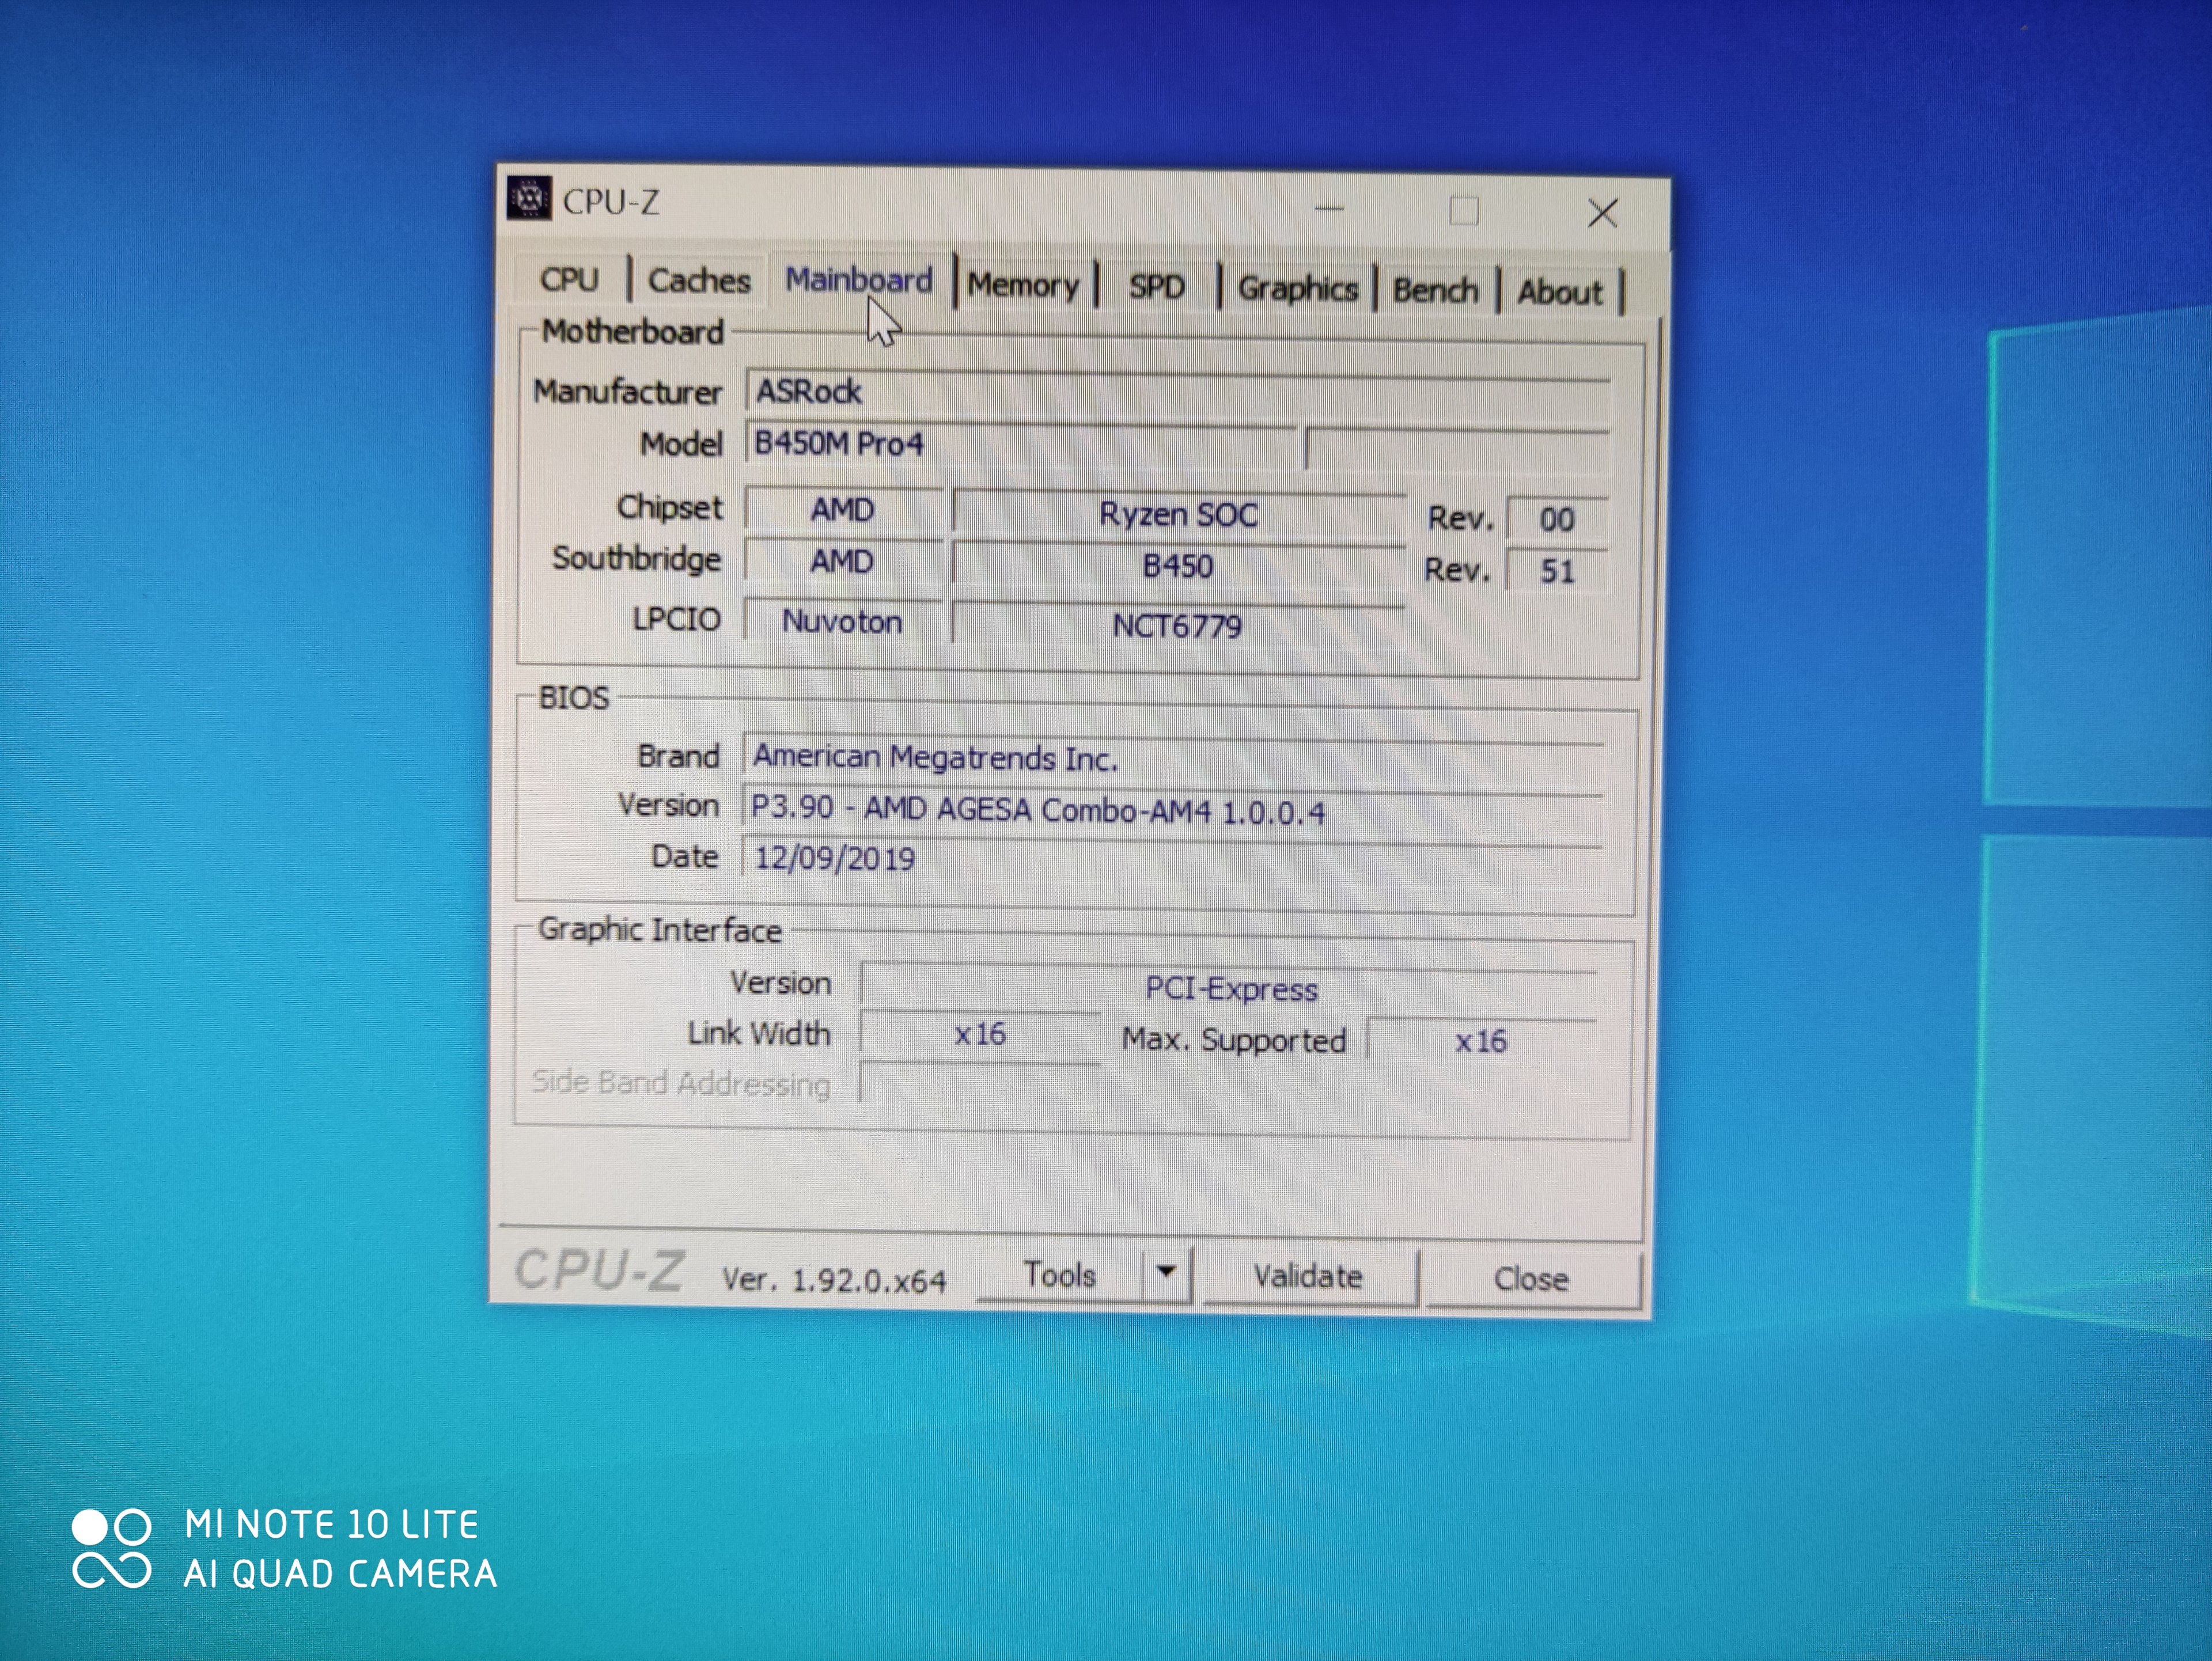Open the Graphics tab
Screen dimensions: 2212x1661
pos(1297,289)
